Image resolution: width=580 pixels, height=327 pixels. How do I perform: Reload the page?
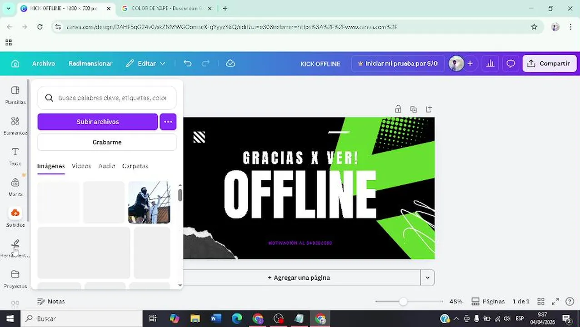click(x=40, y=27)
